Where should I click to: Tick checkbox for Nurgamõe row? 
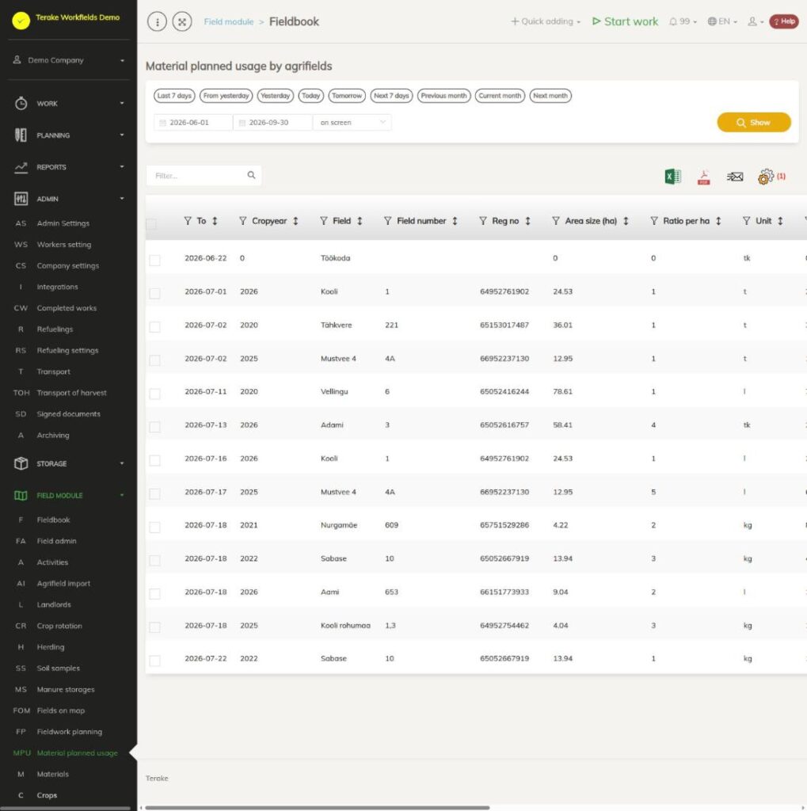(154, 527)
